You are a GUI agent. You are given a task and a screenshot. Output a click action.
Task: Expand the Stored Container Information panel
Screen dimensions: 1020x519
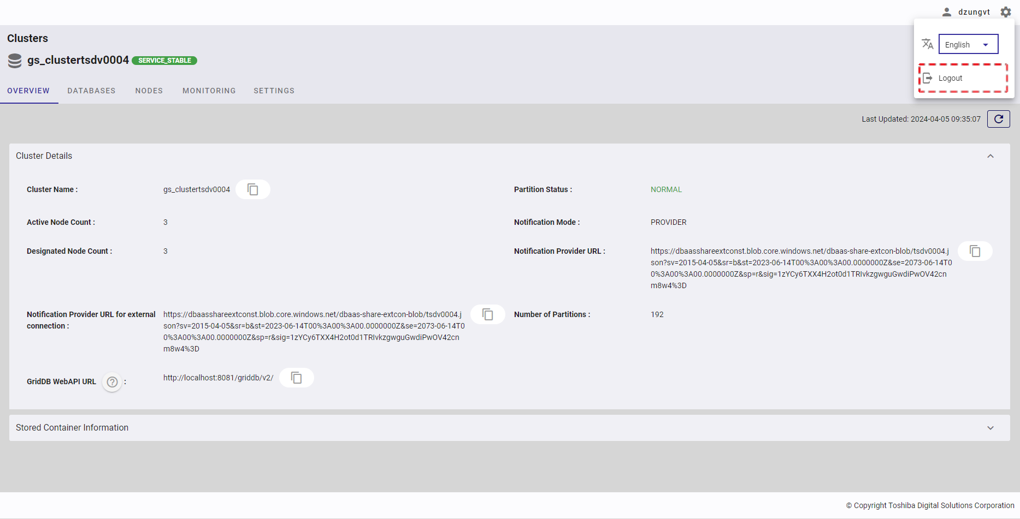[x=990, y=428]
